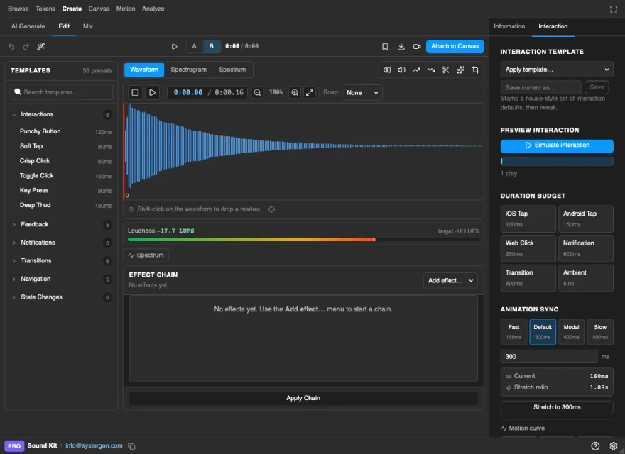Play the waveform with transport play button

(x=152, y=92)
